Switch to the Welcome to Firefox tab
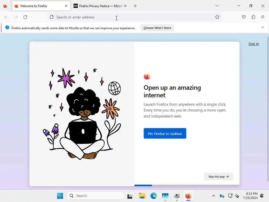The height and width of the screenshot is (202, 269). [41, 6]
